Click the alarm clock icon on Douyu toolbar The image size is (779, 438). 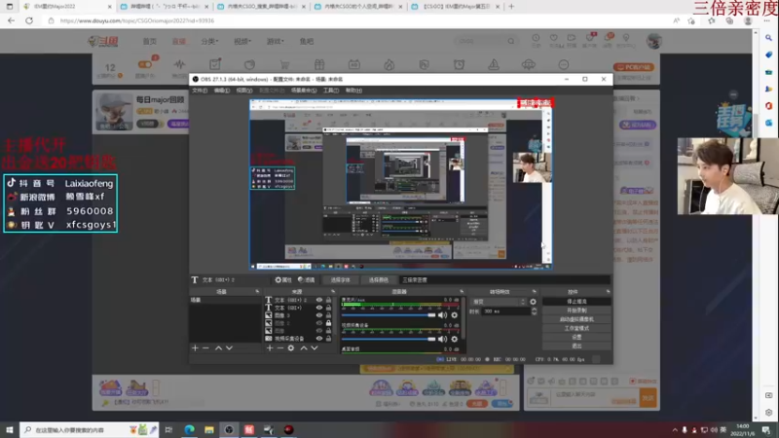(x=459, y=64)
